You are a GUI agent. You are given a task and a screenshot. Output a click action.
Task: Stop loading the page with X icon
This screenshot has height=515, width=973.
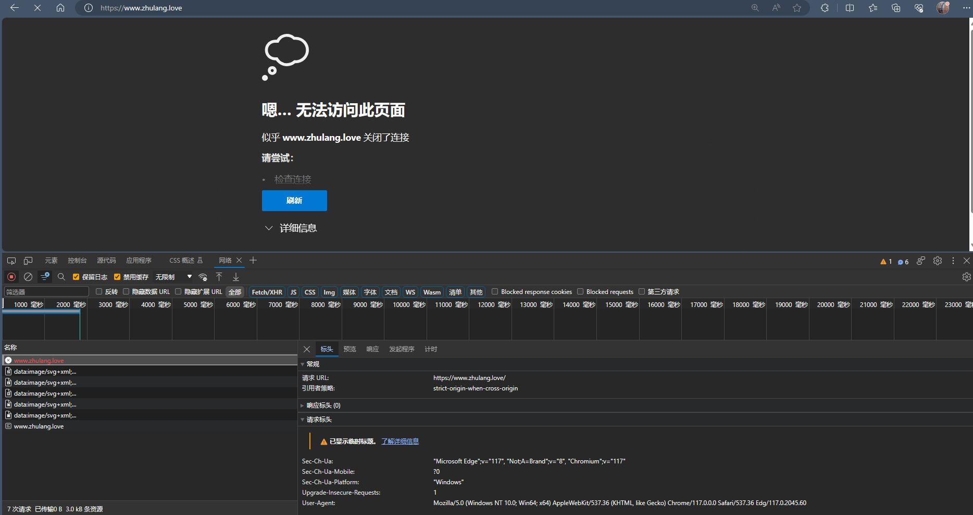tap(38, 8)
